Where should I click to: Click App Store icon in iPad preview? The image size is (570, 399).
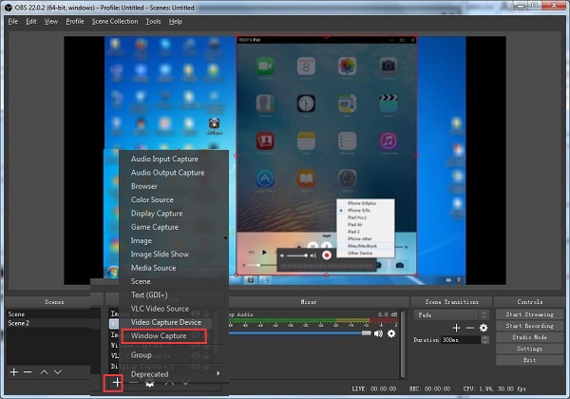[x=265, y=178]
